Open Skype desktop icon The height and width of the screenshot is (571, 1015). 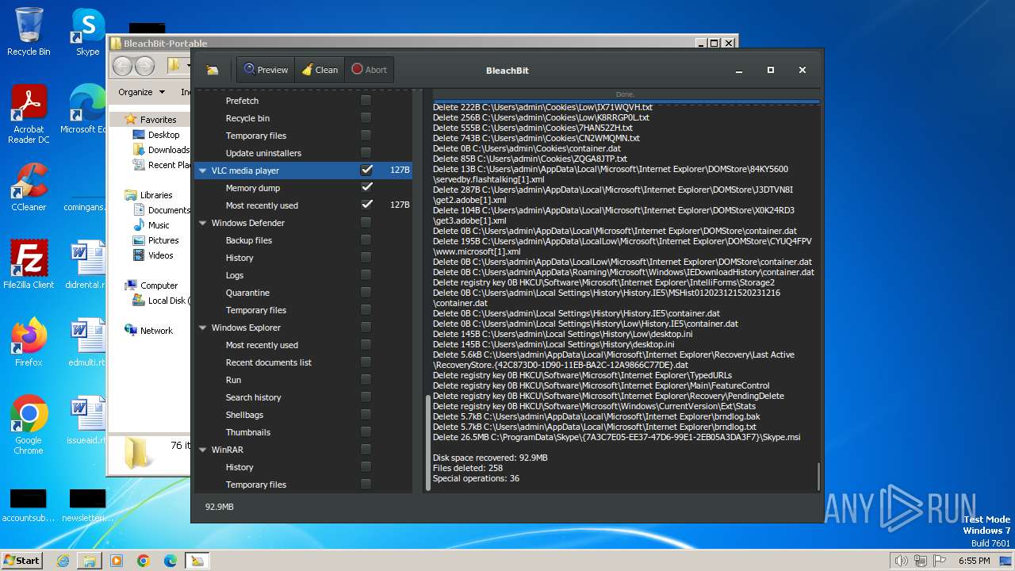(x=87, y=32)
